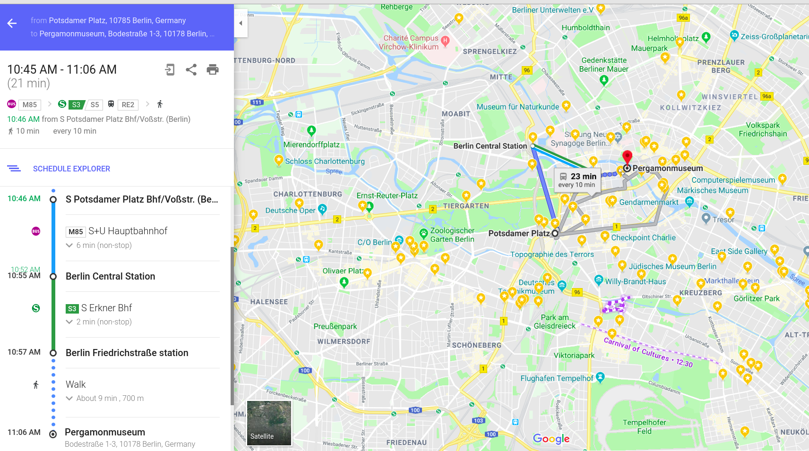809x451 pixels.
Task: Click the Zoologischer Garten Berlin icon
Action: click(x=424, y=233)
